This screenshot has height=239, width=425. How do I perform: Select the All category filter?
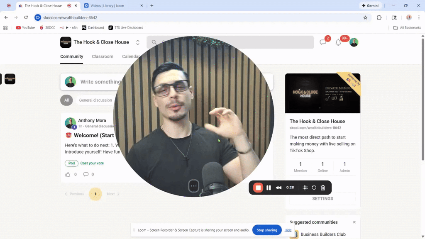(x=66, y=100)
